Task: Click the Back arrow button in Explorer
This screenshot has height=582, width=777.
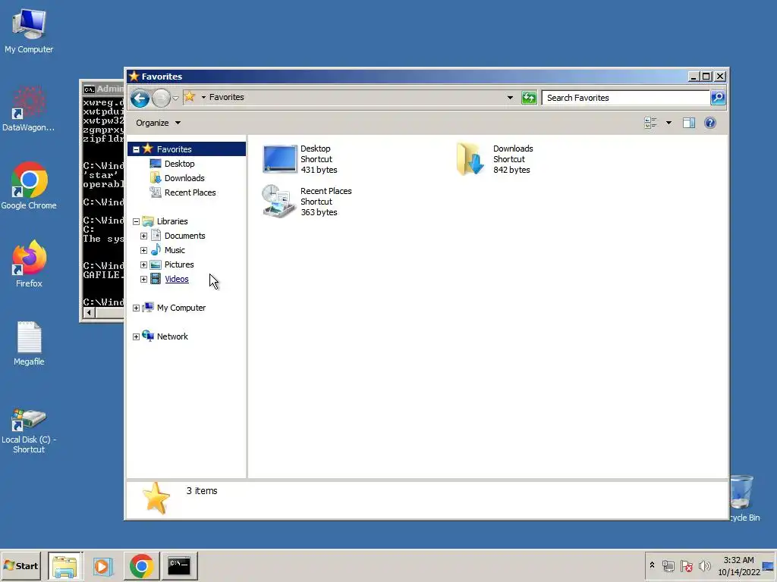Action: (140, 98)
